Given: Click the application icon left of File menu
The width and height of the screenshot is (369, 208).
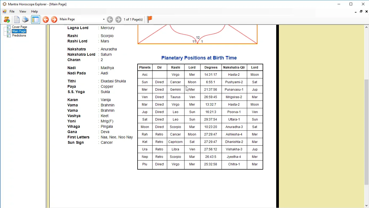Looking at the screenshot, I should (5, 11).
